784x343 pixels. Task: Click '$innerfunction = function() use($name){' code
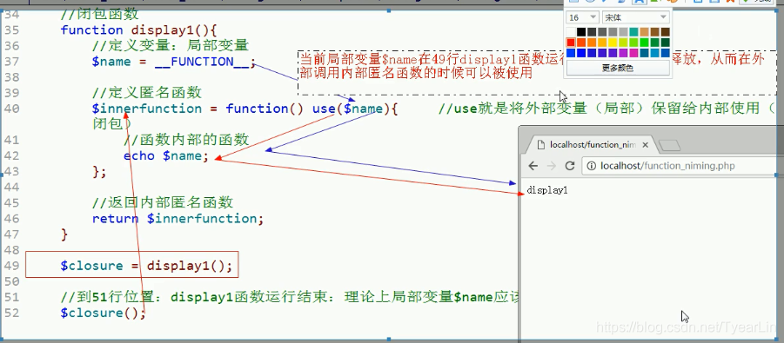click(x=245, y=109)
